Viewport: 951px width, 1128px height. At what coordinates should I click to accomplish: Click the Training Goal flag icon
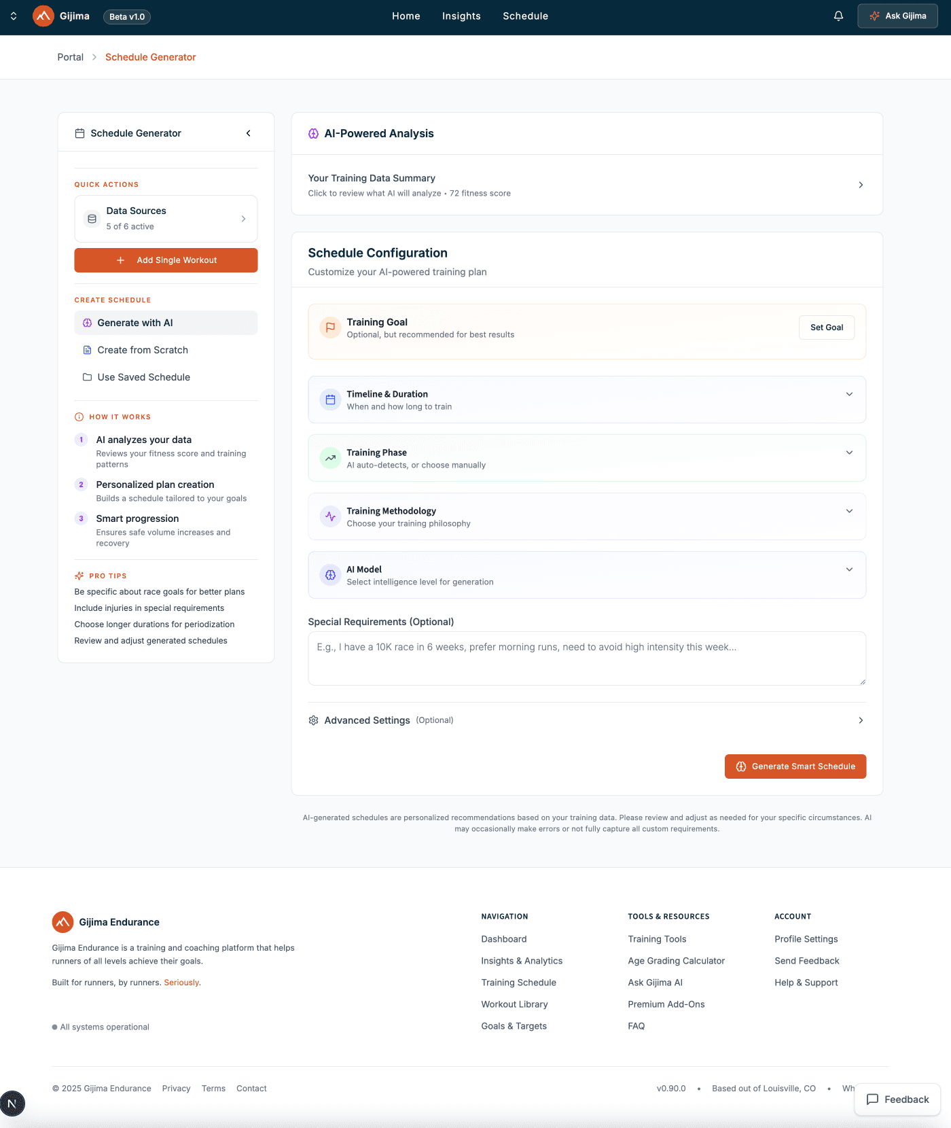point(330,328)
